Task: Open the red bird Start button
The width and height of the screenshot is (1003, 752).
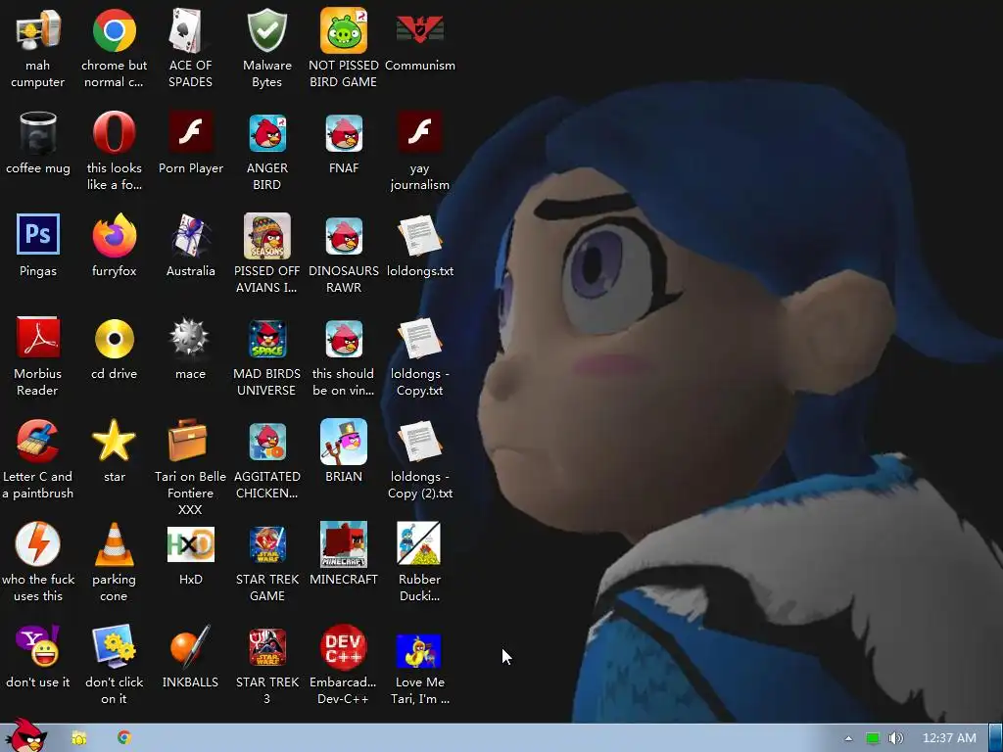Action: coord(25,736)
